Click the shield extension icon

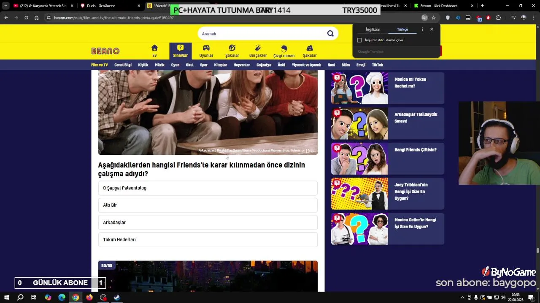tap(448, 18)
